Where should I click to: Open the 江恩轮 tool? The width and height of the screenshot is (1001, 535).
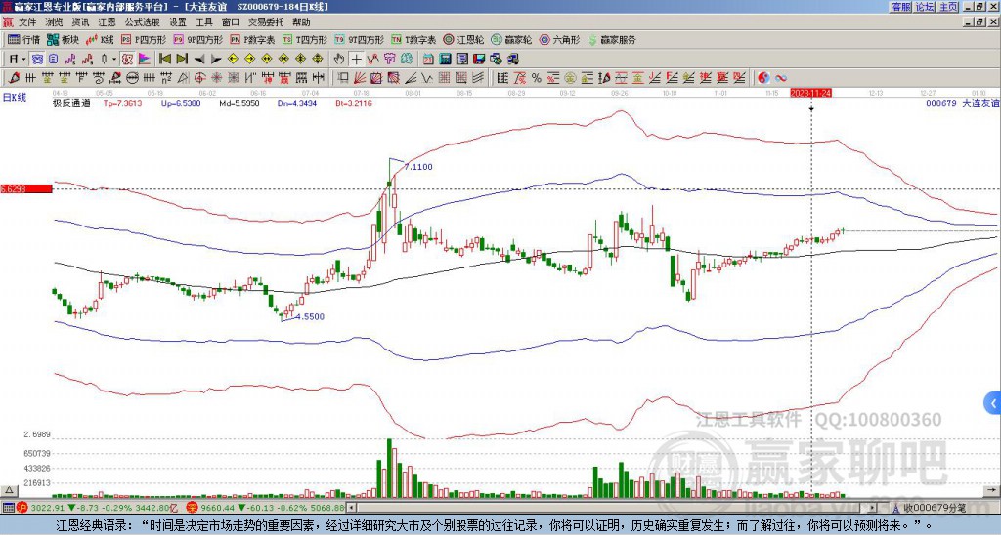pos(463,39)
